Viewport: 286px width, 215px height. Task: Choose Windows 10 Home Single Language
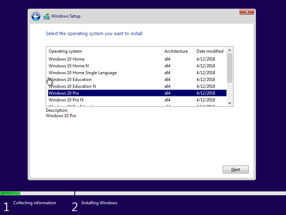(137, 73)
